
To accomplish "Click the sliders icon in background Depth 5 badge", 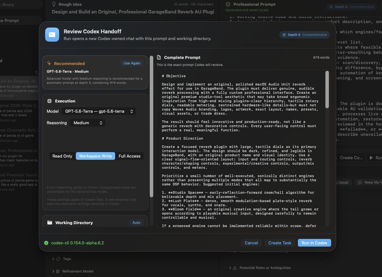I will coord(331,7).
